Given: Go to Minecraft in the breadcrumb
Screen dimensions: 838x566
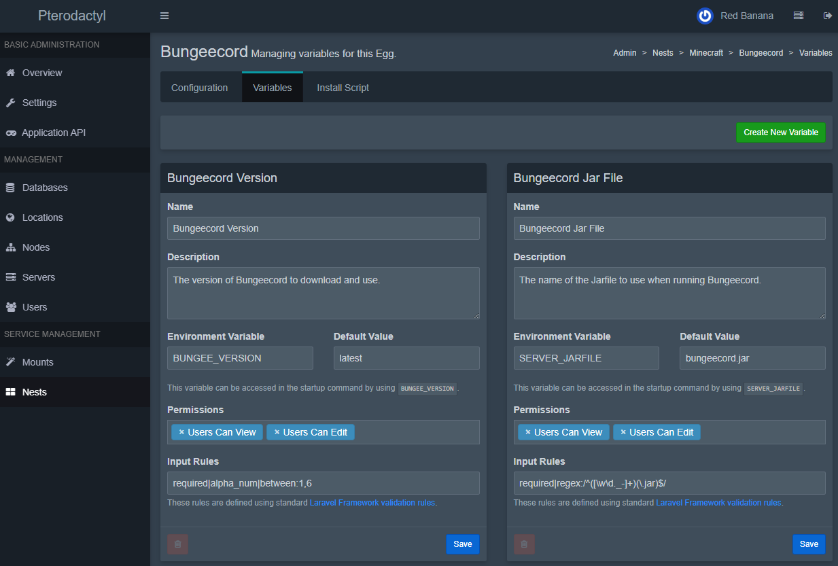Looking at the screenshot, I should 706,52.
